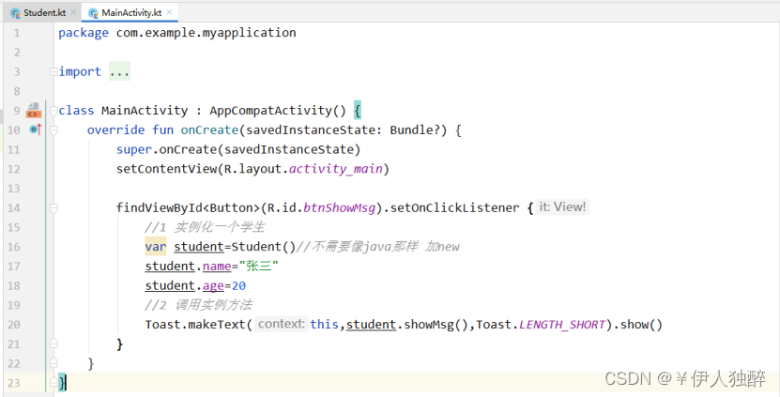Click the package keyword on line 1
This screenshot has height=397, width=780.
[84, 33]
